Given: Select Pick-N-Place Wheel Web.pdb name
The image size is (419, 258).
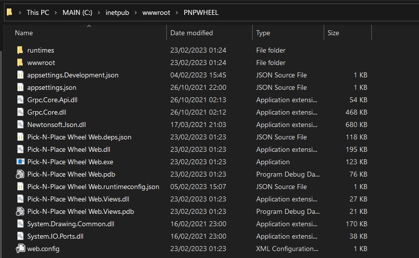Looking at the screenshot, I should point(71,175).
